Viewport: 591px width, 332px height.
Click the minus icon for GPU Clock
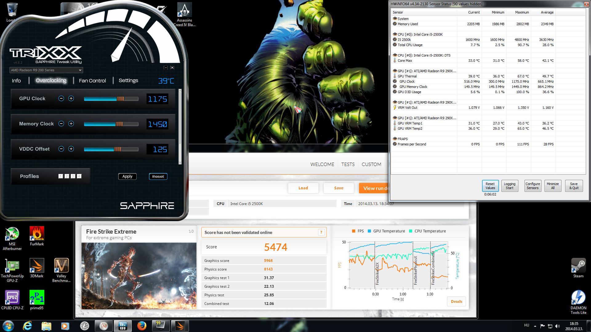[x=61, y=98]
